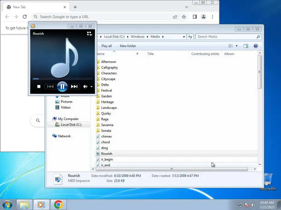Select the Calligraphy folder
Screen dimensions: 281x210
point(109,68)
